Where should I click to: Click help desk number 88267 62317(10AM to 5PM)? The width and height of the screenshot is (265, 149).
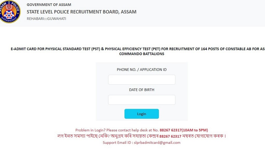pyautogui.click(x=184, y=130)
